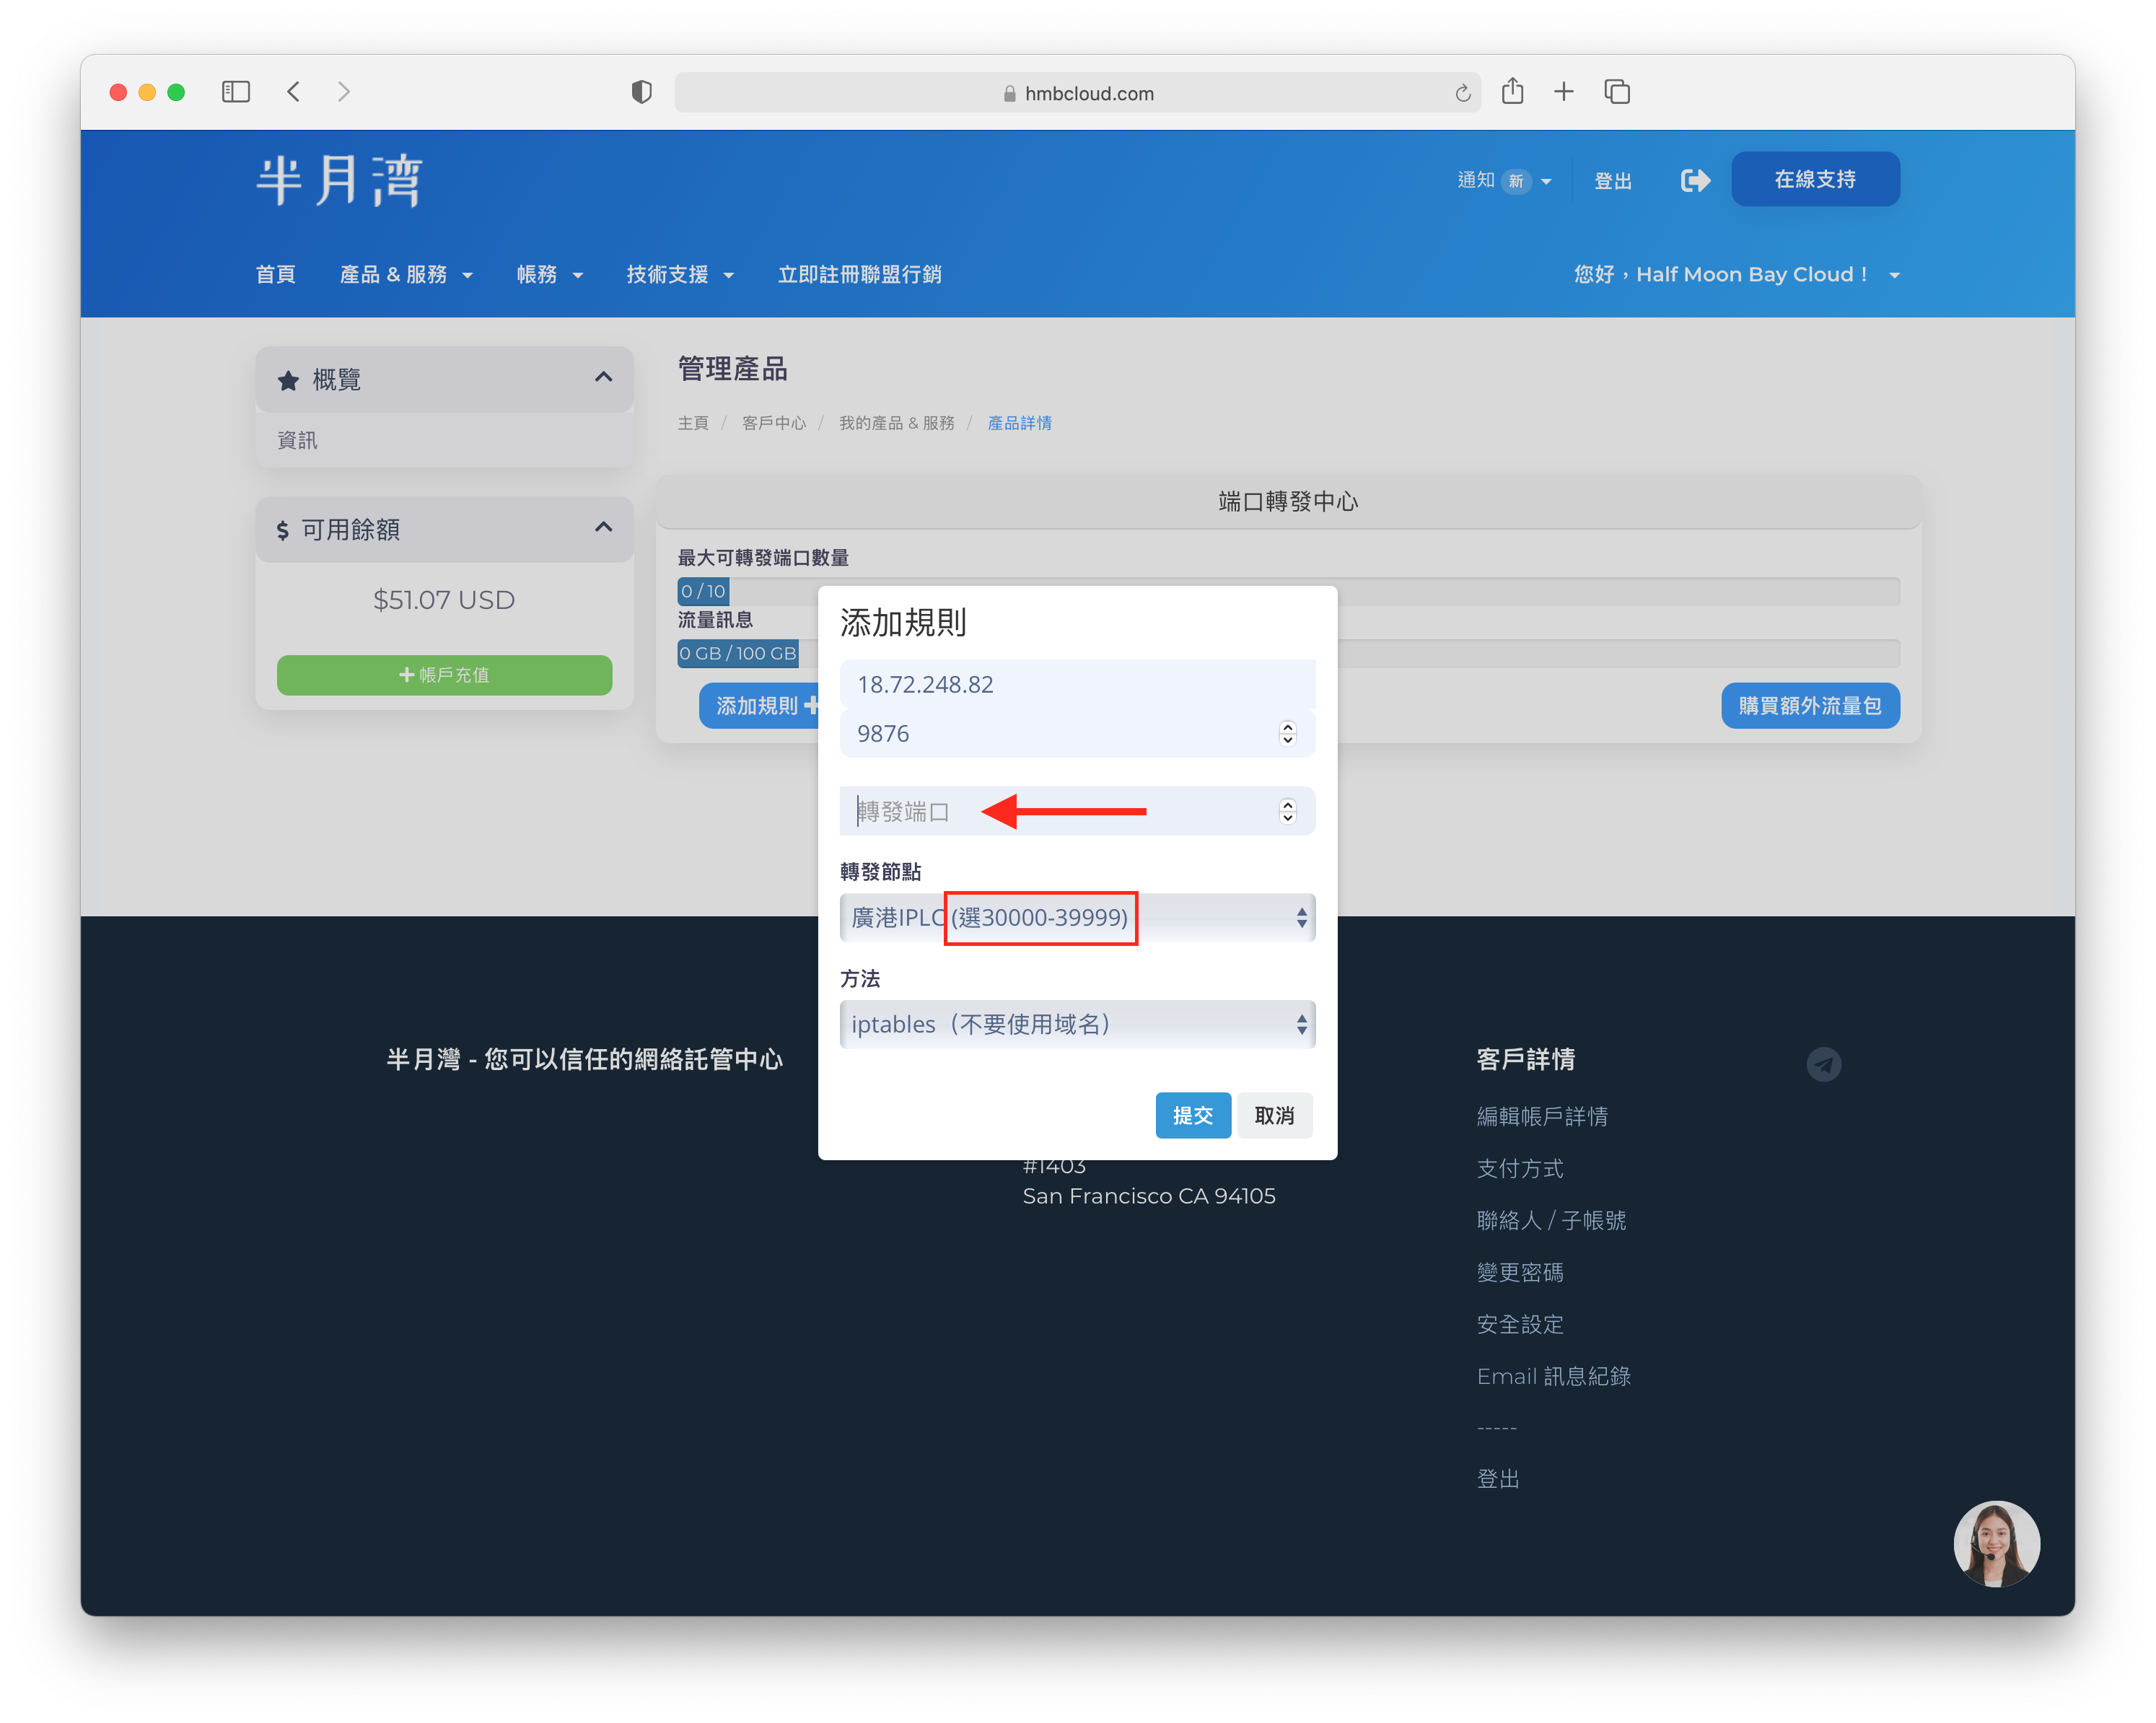This screenshot has width=2156, height=1723.
Task: Click the browser back arrow
Action: pyautogui.click(x=293, y=92)
